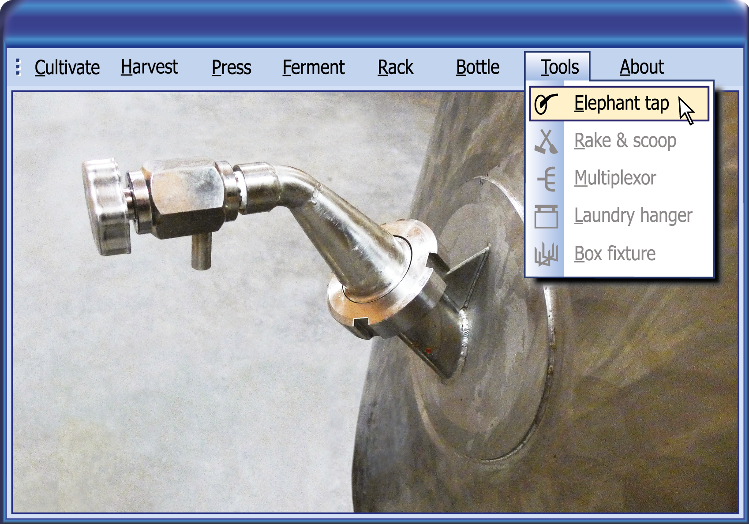Open the Rack menu

(395, 67)
